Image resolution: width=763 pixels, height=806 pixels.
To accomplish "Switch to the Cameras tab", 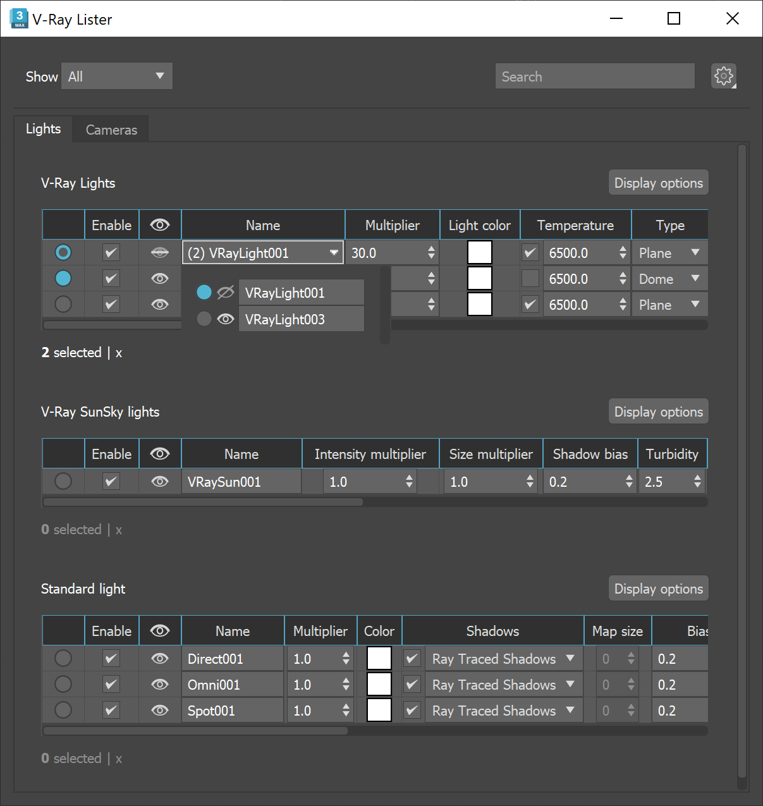I will coord(111,130).
